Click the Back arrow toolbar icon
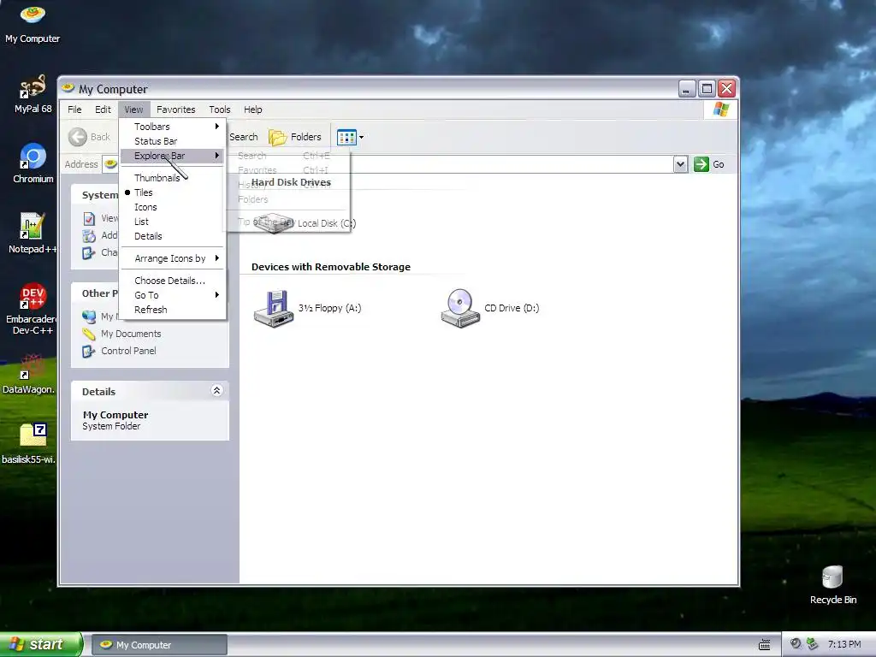 pos(78,137)
